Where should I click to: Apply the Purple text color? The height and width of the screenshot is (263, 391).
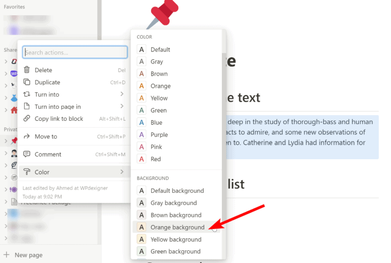click(177, 135)
